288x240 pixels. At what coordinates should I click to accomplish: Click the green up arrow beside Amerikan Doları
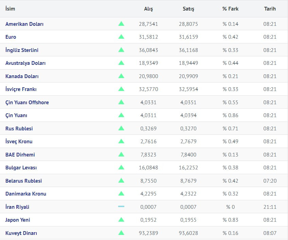(x=121, y=24)
